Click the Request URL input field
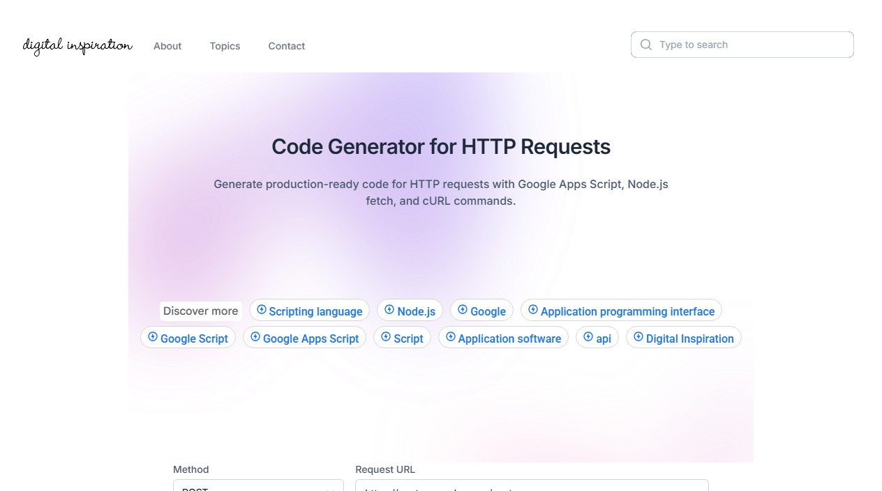Image resolution: width=882 pixels, height=491 pixels. coord(532,488)
